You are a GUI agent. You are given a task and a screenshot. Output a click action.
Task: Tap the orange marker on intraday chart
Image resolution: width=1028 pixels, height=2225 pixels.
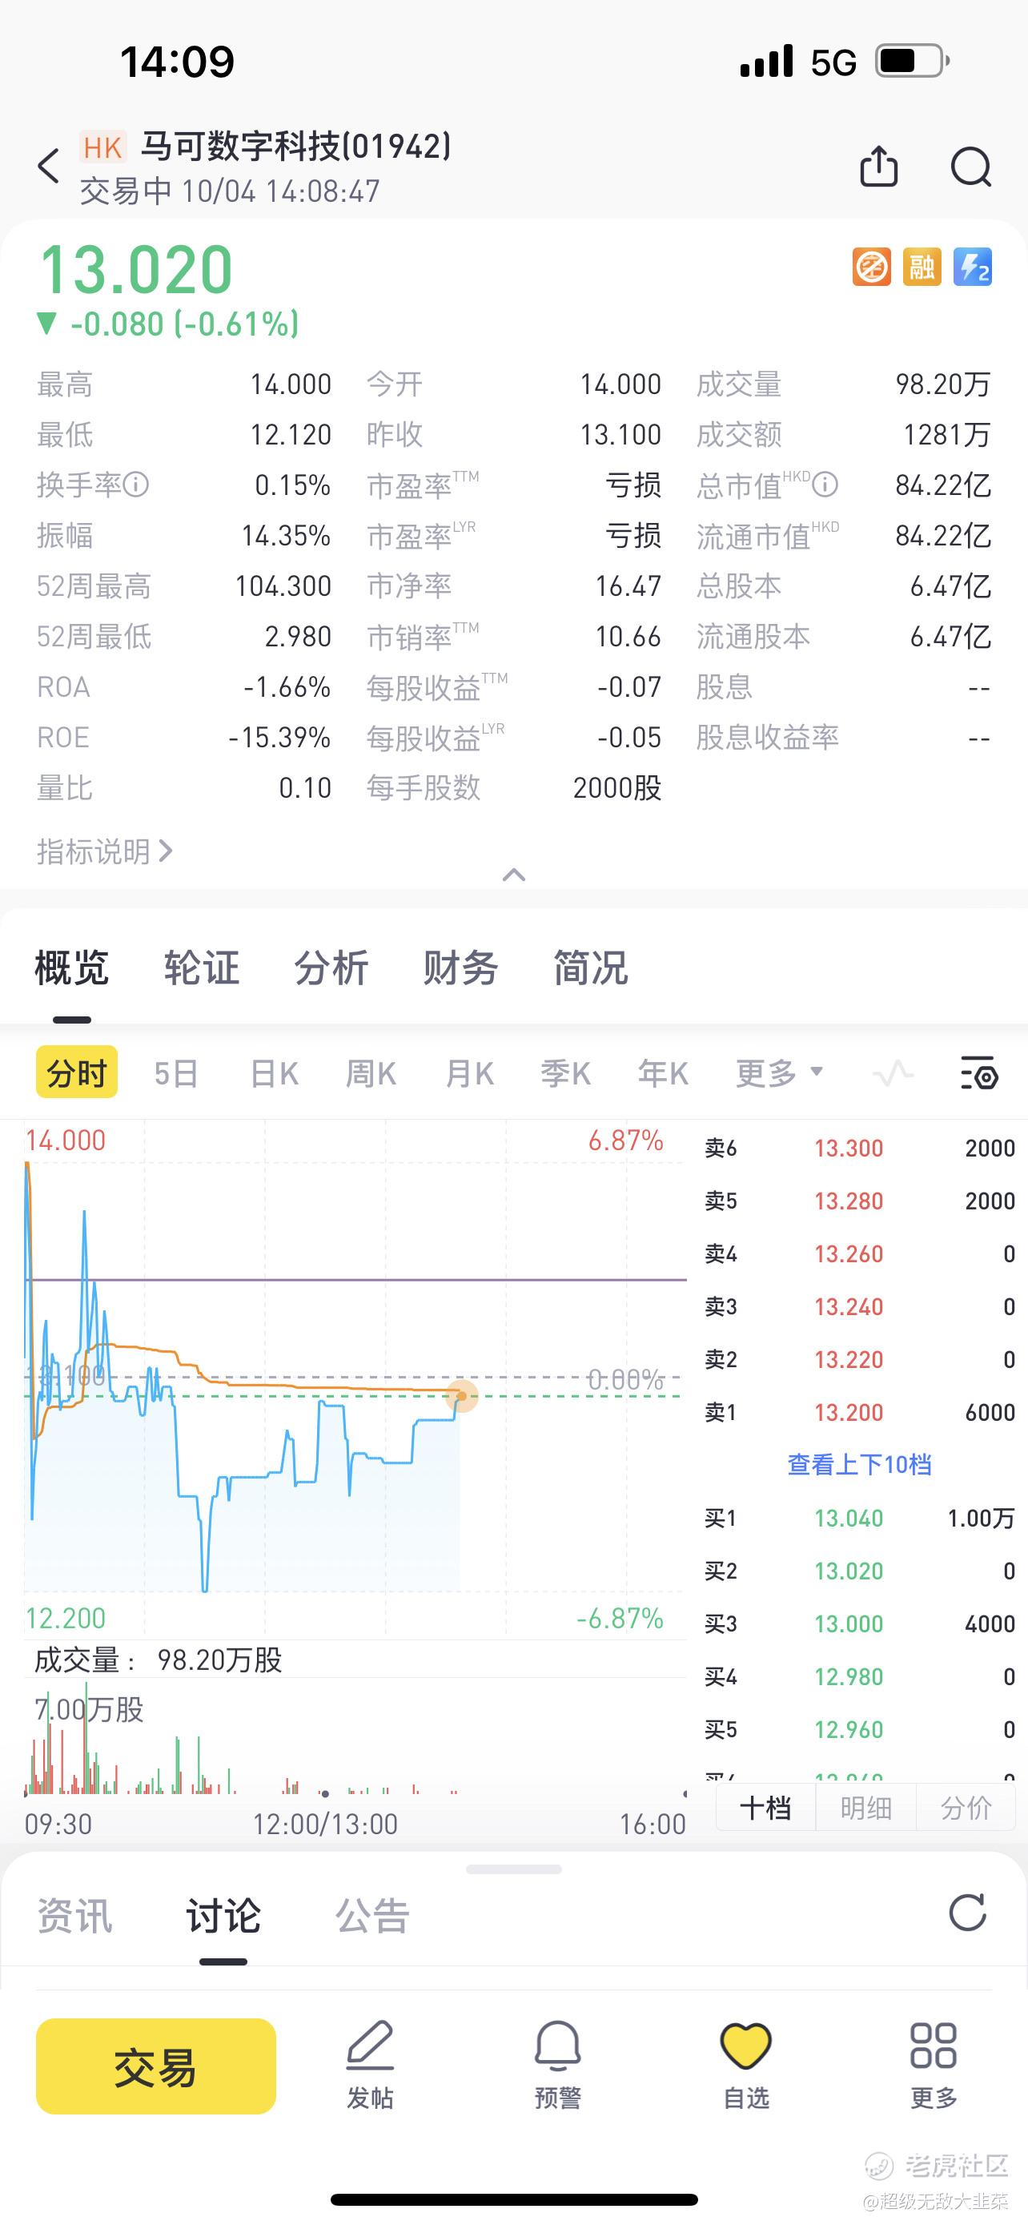462,1396
